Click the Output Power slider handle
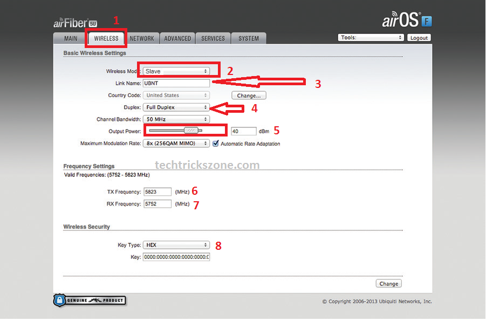 pyautogui.click(x=190, y=130)
